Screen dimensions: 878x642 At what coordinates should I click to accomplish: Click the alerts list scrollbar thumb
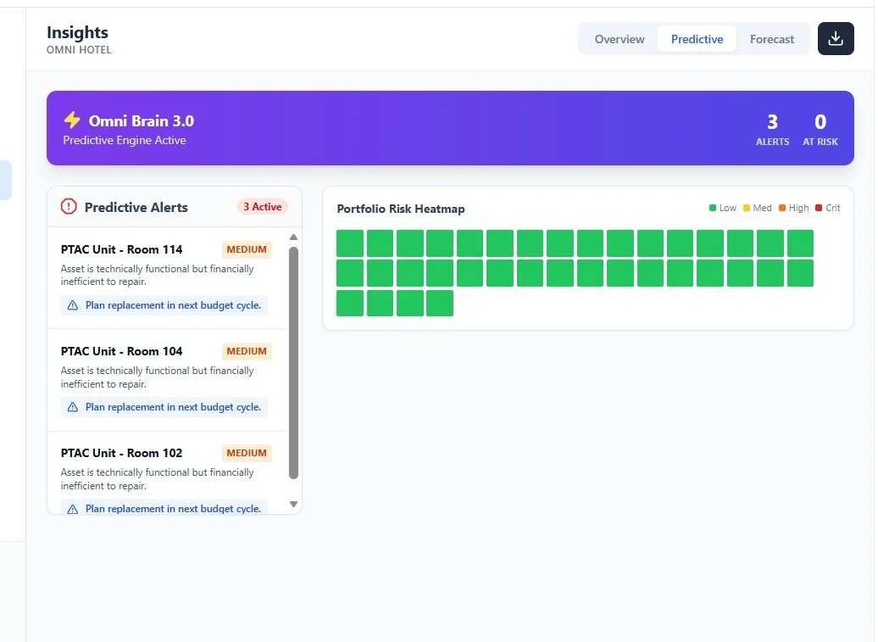click(x=293, y=363)
